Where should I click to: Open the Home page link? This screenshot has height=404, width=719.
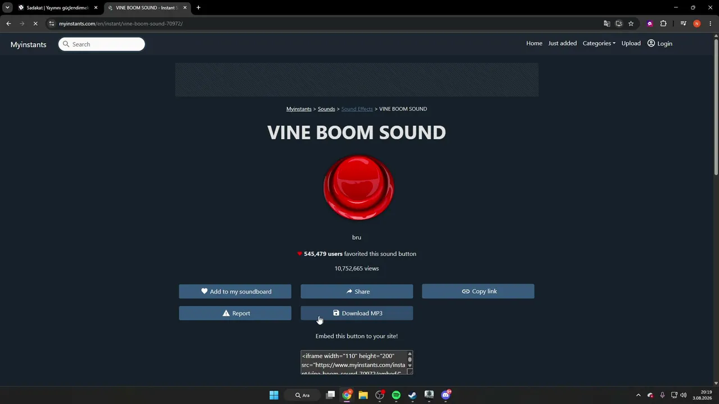534,43
